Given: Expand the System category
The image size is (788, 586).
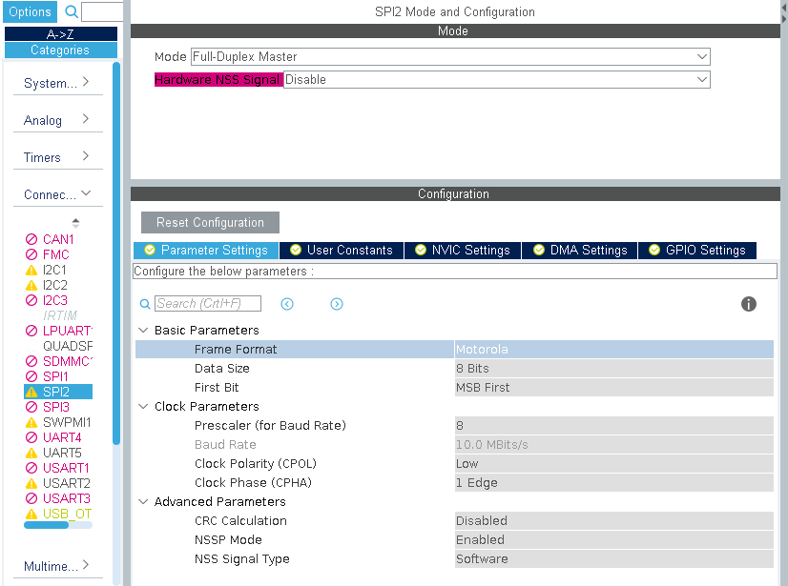Looking at the screenshot, I should coord(57,83).
